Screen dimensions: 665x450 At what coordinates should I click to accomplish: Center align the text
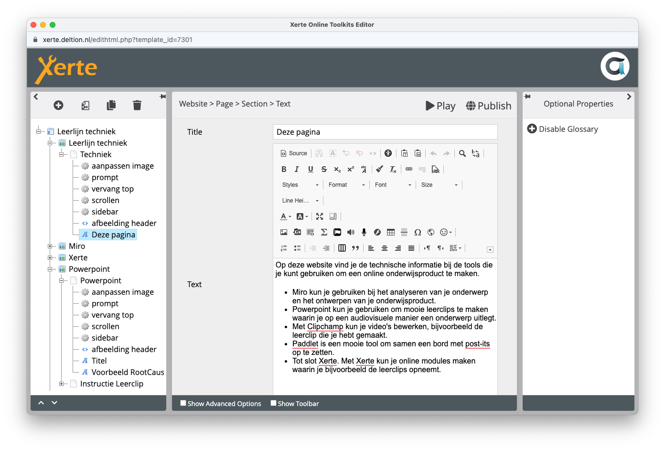[x=385, y=248]
